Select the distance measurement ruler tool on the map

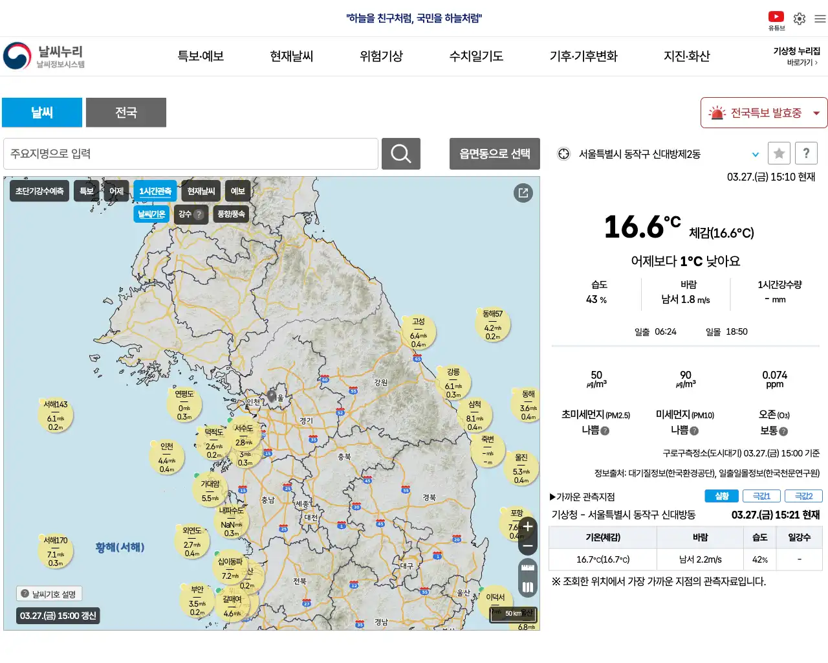tap(527, 567)
